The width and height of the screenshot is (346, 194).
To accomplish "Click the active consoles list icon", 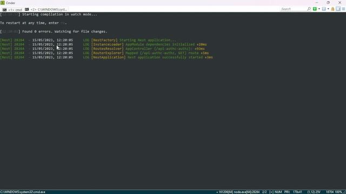I will 324,9.
